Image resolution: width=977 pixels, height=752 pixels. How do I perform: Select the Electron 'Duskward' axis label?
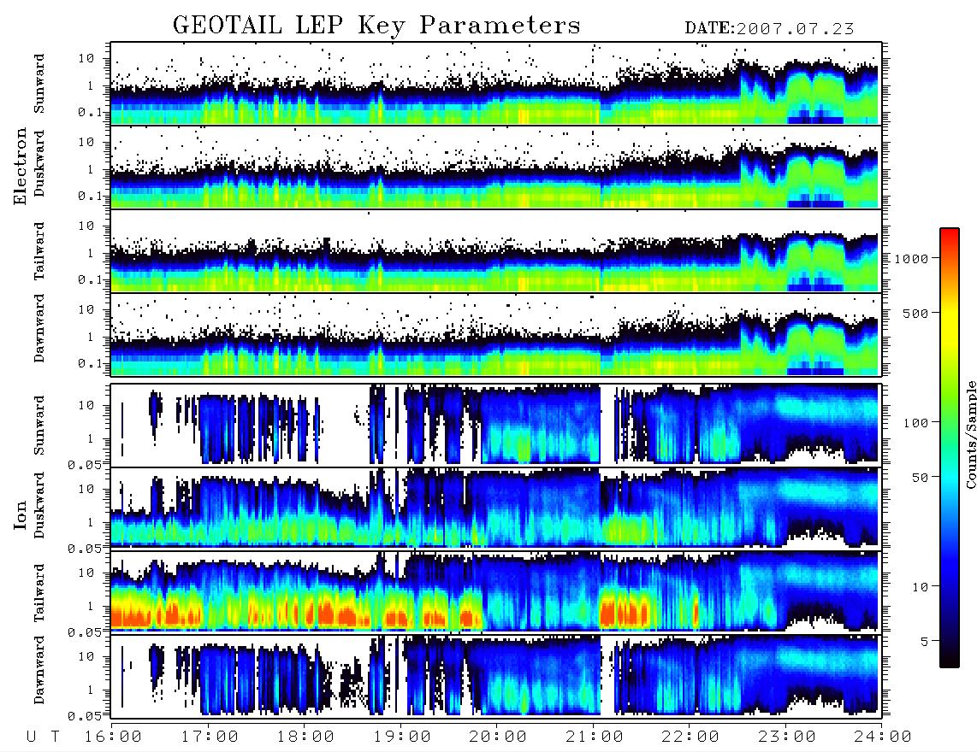click(39, 164)
